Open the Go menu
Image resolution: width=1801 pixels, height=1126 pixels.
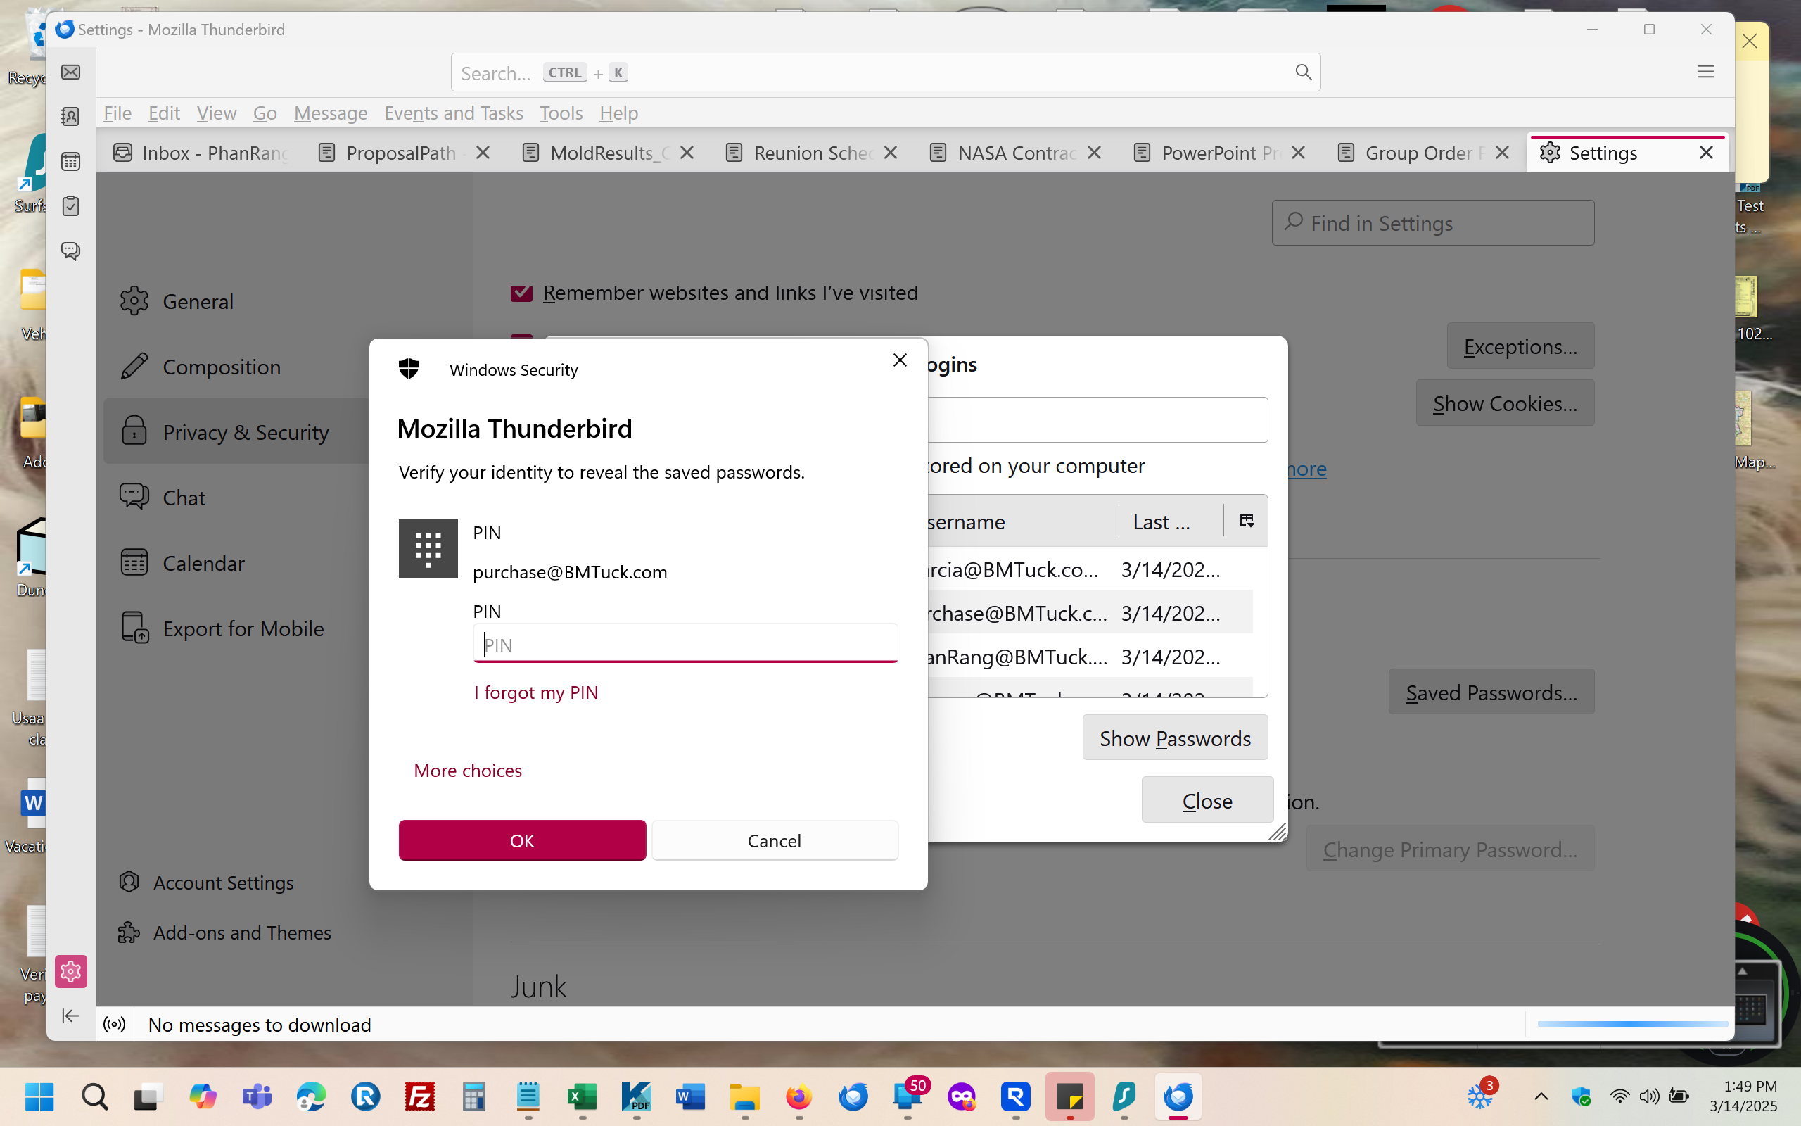pos(265,113)
